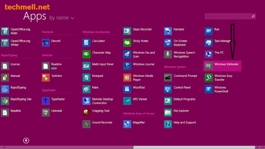The image size is (265, 149).
Task: Click the TypeFaster Uninstall icon
Action: [x=46, y=113]
